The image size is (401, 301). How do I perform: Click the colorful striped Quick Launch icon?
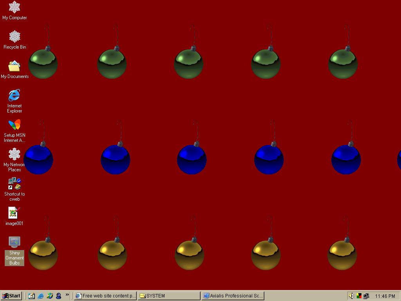coord(50,296)
